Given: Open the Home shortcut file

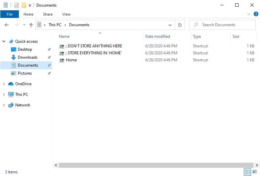Looking at the screenshot, I should (71, 60).
